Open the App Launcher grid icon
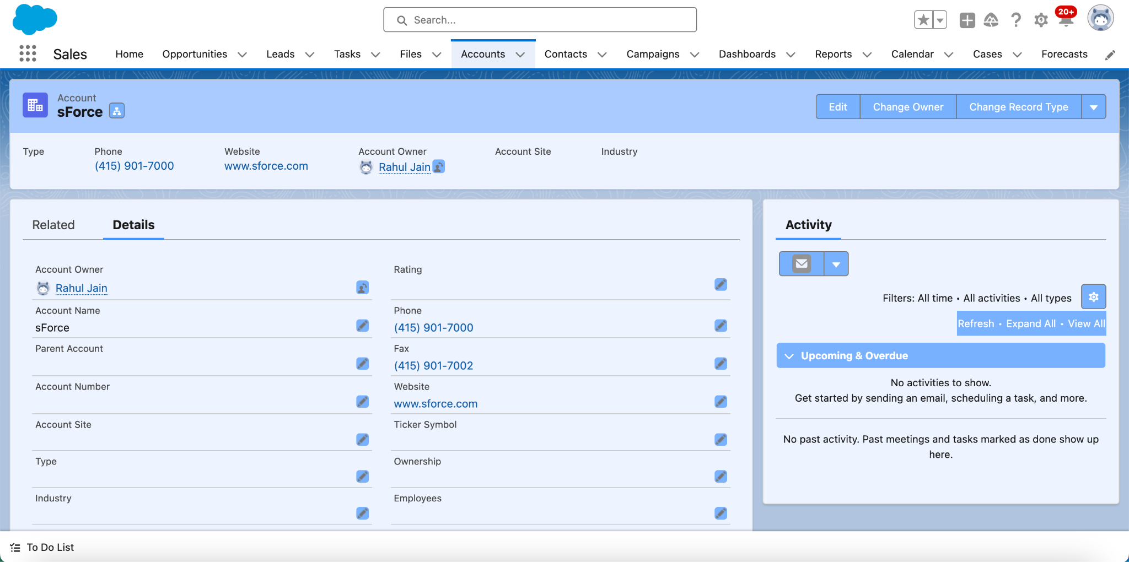This screenshot has width=1129, height=562. (28, 53)
